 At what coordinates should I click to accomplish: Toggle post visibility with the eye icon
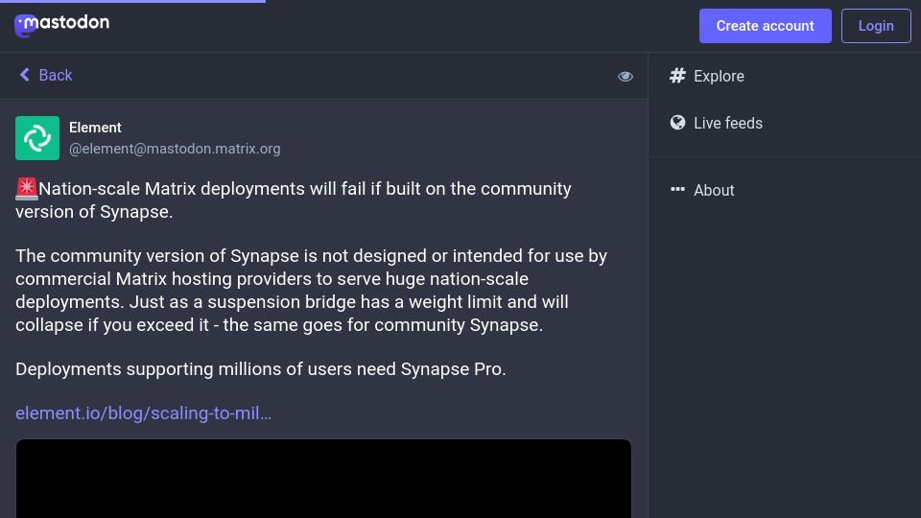(625, 77)
